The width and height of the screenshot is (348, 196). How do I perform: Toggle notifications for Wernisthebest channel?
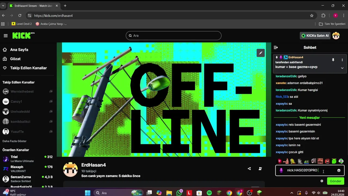pyautogui.click(x=51, y=91)
